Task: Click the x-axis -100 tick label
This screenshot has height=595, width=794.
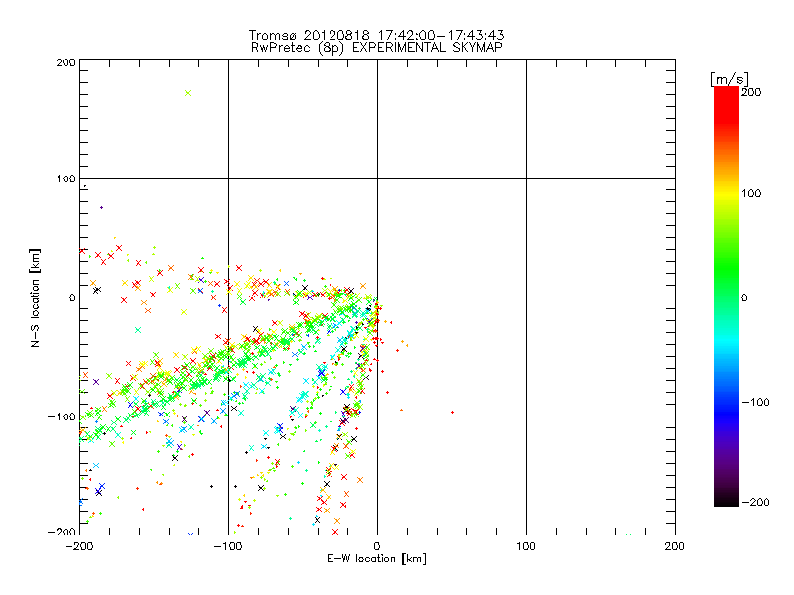Action: click(x=227, y=545)
